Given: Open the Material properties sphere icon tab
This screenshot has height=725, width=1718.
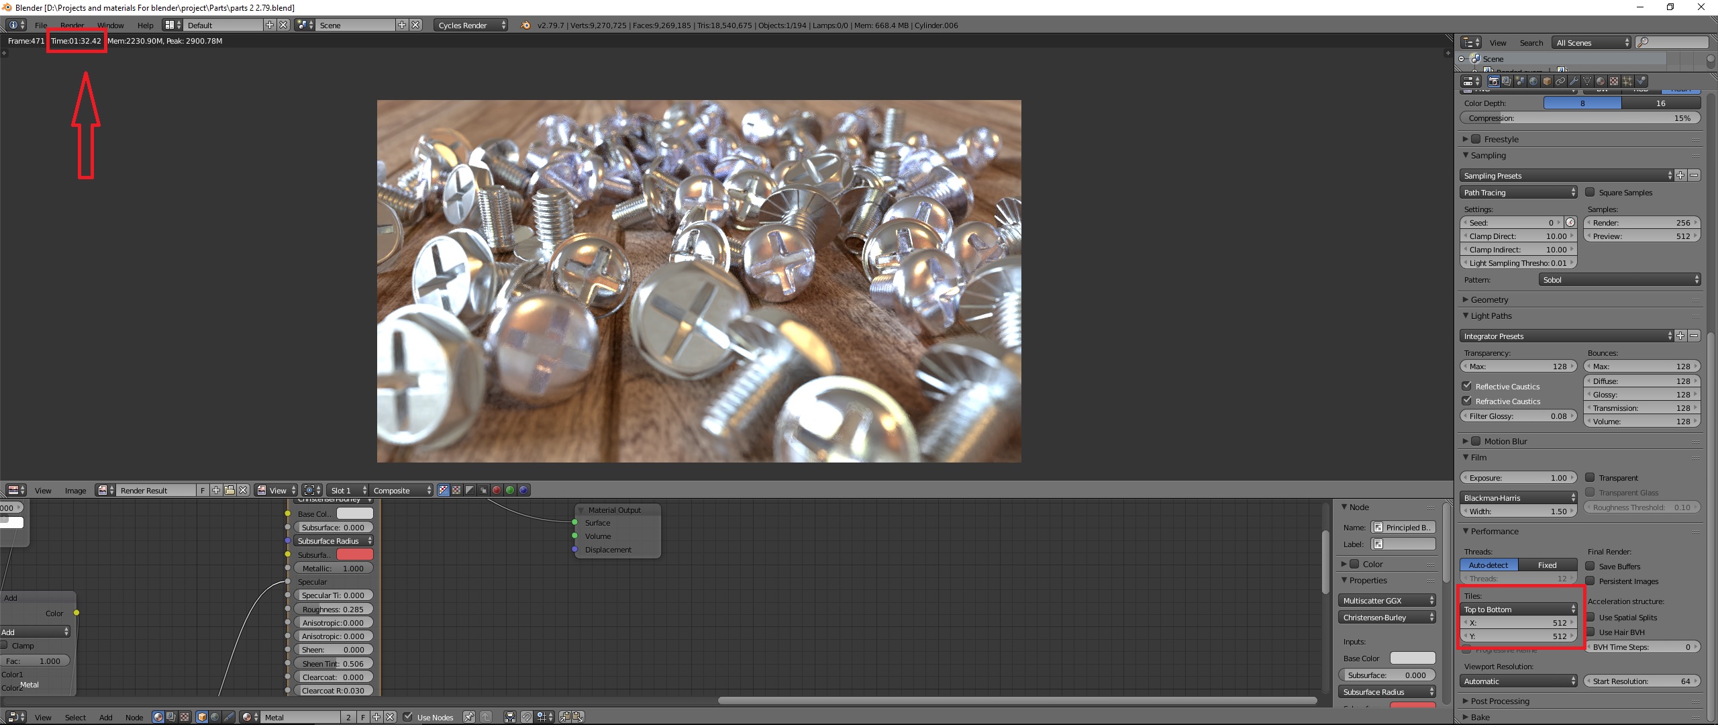Looking at the screenshot, I should click(x=1600, y=81).
